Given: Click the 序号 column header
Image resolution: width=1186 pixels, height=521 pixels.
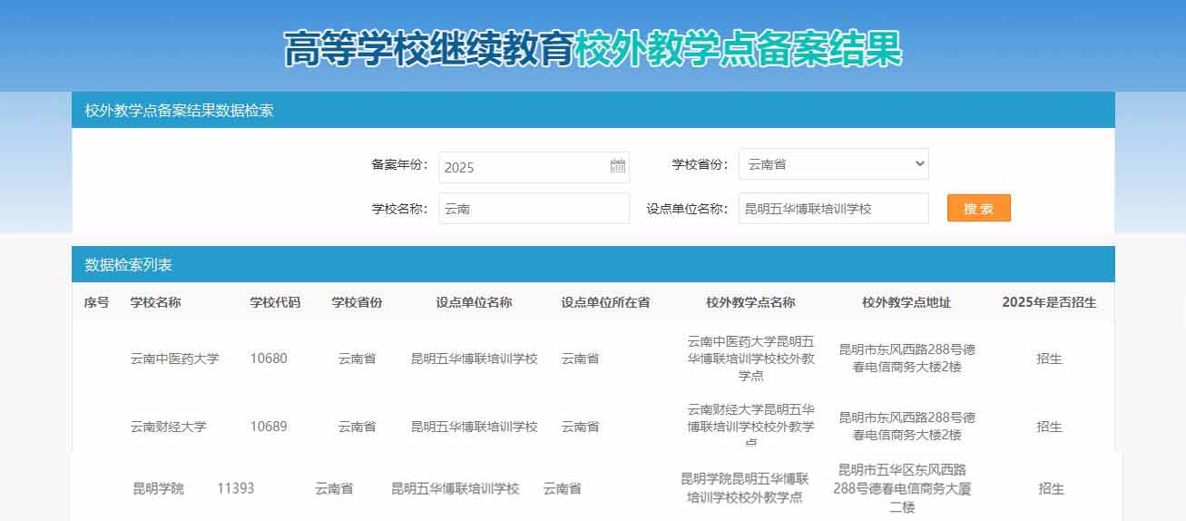Looking at the screenshot, I should 96,302.
